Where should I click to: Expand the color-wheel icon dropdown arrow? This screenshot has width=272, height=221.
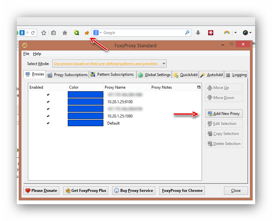(x=250, y=33)
